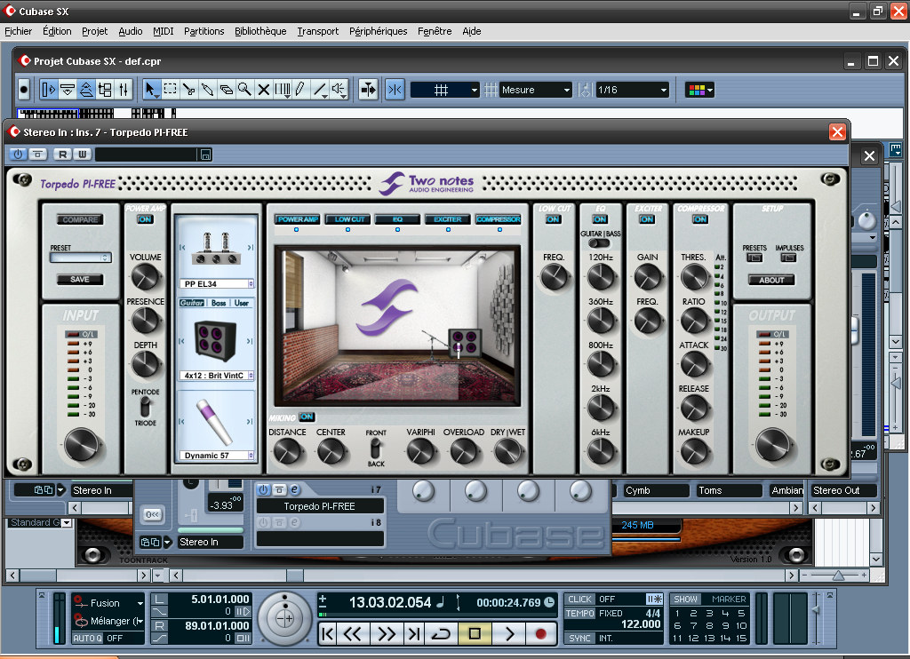The width and height of the screenshot is (910, 659).
Task: Open the Fusion record mode dropdown
Action: 108,603
